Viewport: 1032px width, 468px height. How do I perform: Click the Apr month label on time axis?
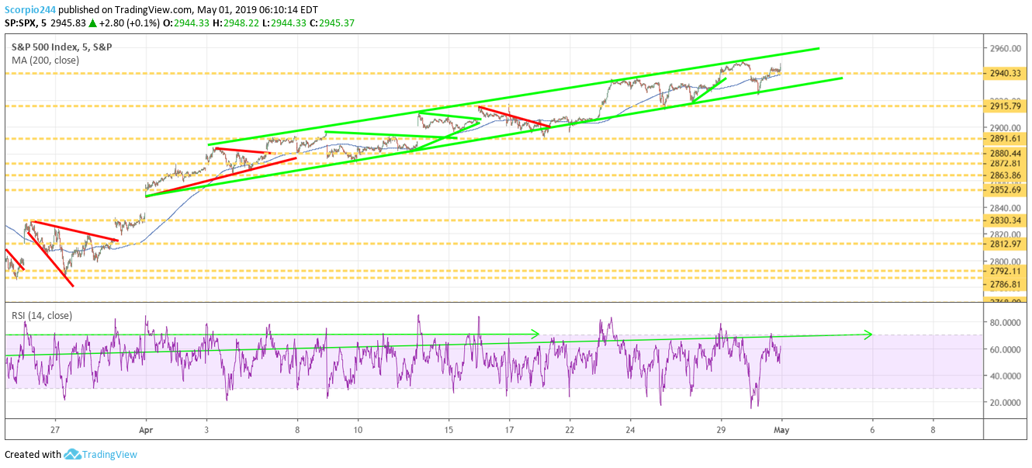(x=145, y=428)
